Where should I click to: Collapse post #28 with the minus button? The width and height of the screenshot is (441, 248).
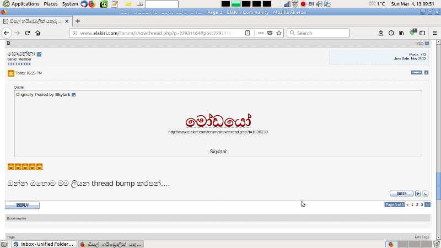click(x=427, y=44)
